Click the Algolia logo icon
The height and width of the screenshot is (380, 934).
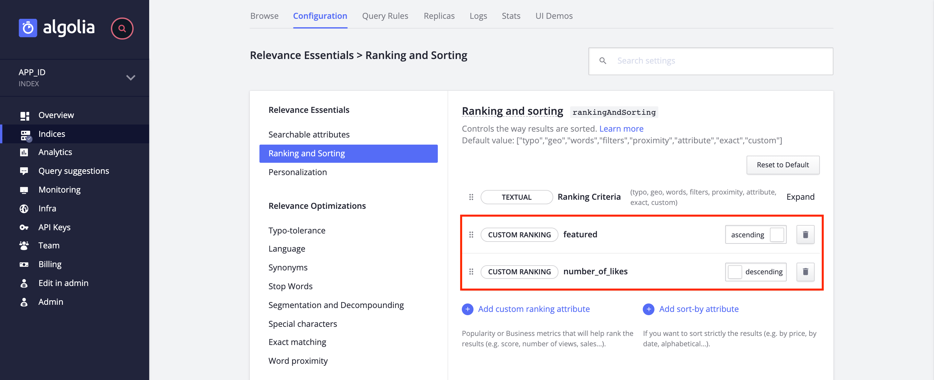click(28, 27)
